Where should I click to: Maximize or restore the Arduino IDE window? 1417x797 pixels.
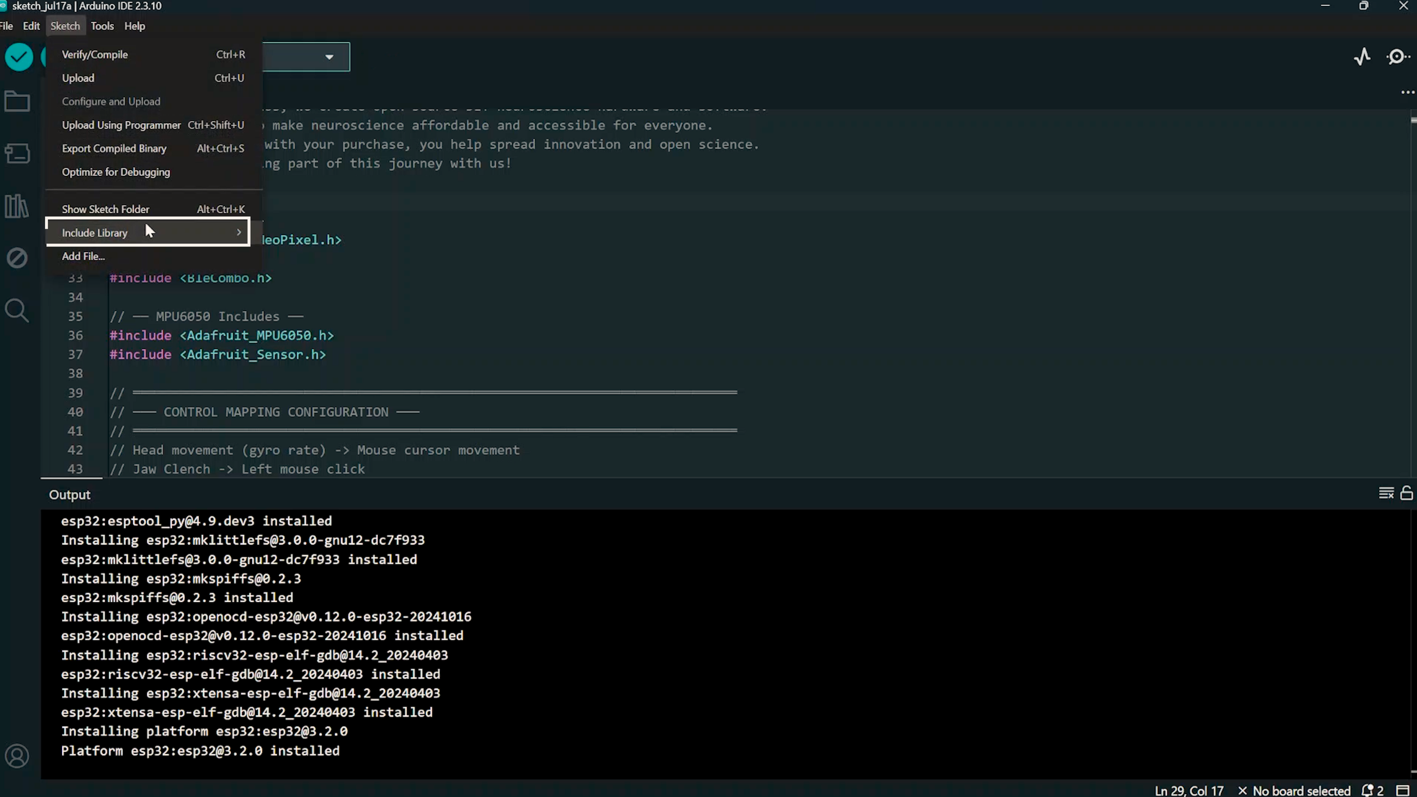pos(1363,6)
